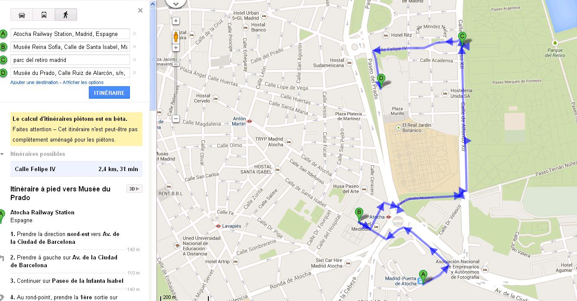Select walking directions pedestrian icon
The image size is (577, 301).
66,15
